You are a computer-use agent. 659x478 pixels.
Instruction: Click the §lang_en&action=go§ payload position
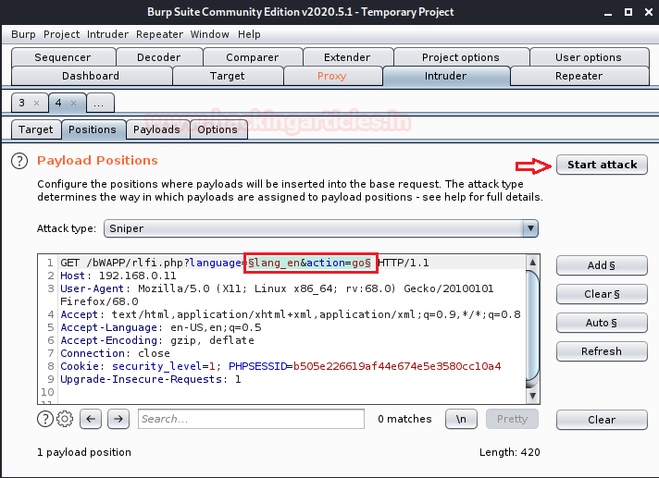coord(310,263)
